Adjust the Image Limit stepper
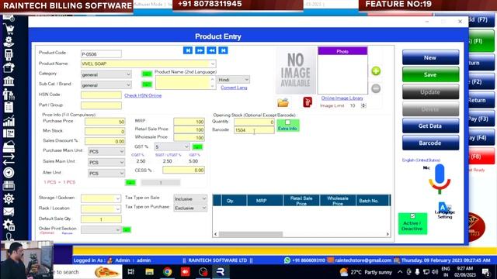This screenshot has width=497, height=279. point(363,105)
